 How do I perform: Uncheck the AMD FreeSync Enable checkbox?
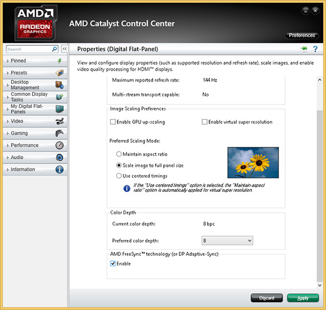pos(113,264)
